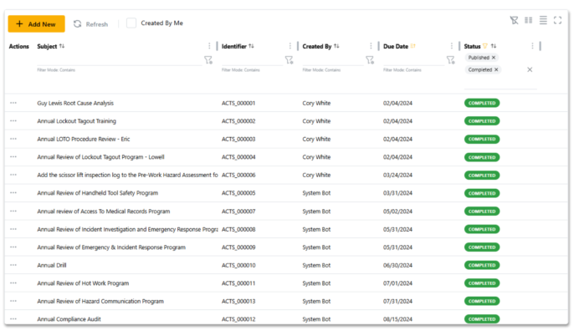
Task: Click due date 08/15/2024
Action: 397,319
